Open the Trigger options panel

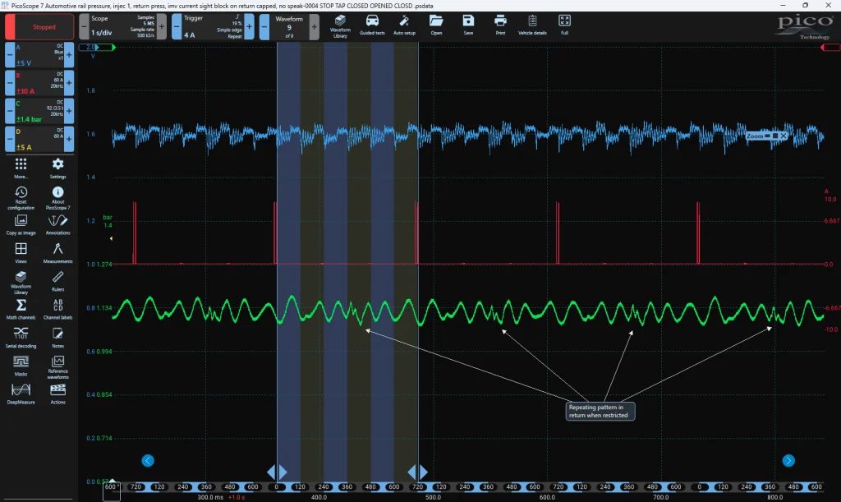coord(213,26)
